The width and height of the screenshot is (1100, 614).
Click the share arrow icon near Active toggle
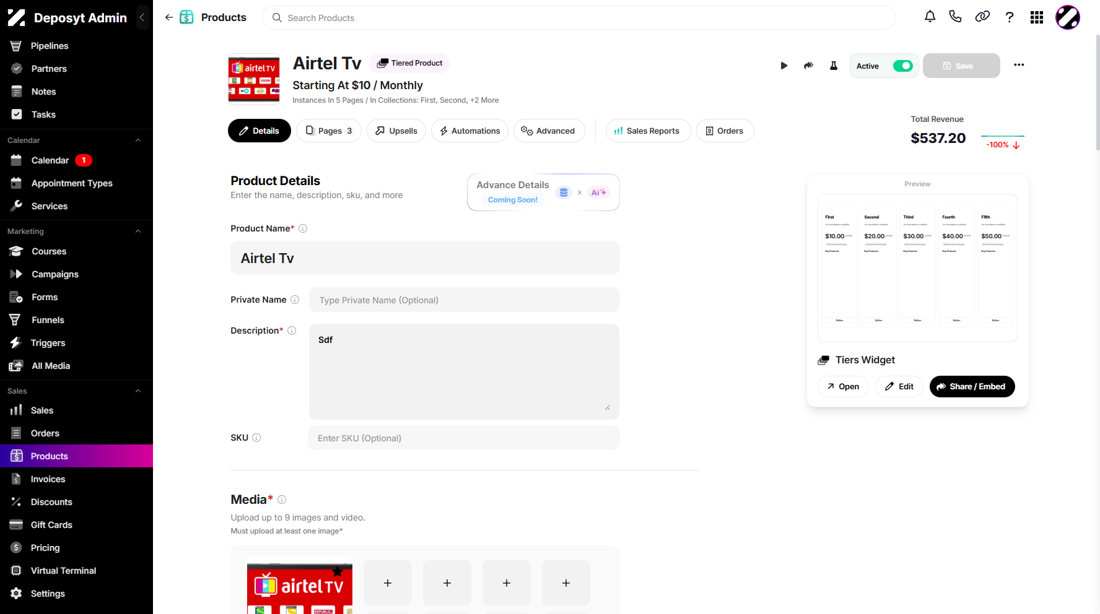tap(808, 66)
